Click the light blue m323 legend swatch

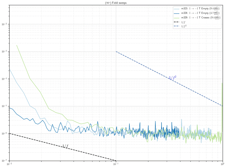(x=177, y=9)
